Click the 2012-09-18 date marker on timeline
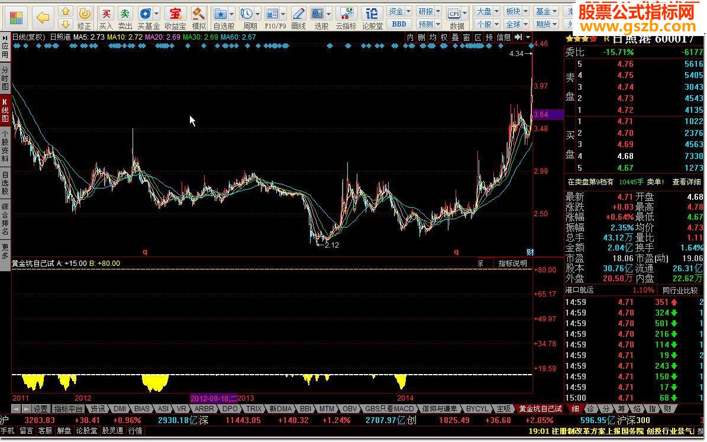707x442 pixels. (213, 398)
